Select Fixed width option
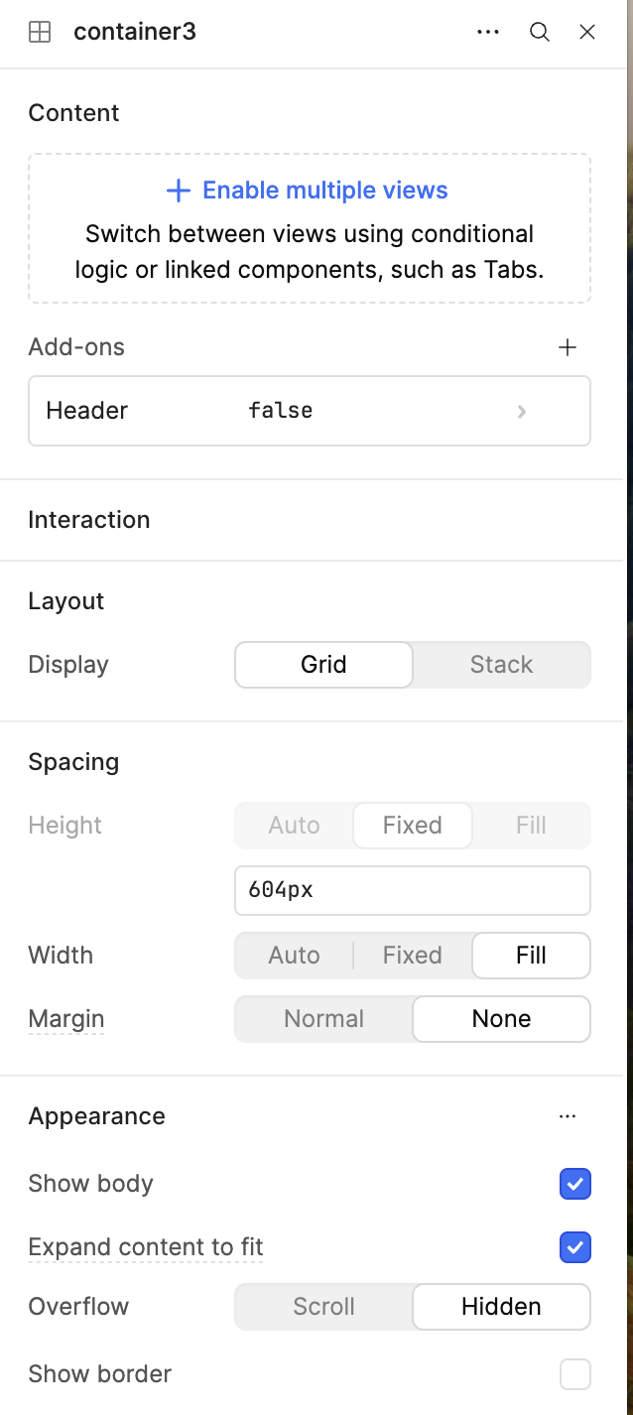 (412, 956)
